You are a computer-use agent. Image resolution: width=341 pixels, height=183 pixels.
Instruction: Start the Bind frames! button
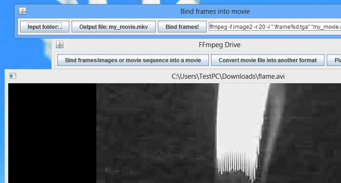[x=182, y=27]
